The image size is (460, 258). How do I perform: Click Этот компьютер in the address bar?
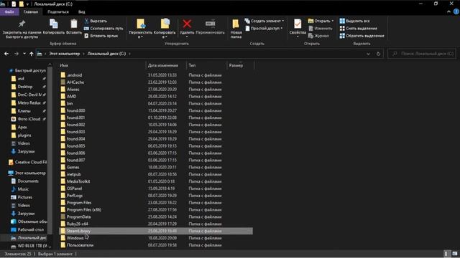coord(64,54)
